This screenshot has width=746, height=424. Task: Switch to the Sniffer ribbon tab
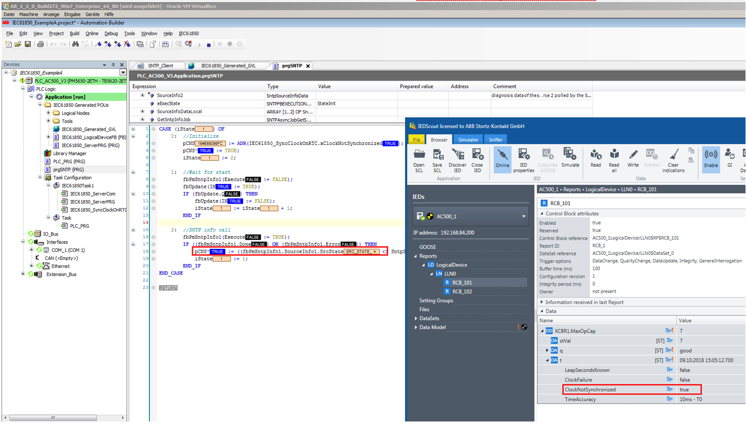click(x=495, y=140)
